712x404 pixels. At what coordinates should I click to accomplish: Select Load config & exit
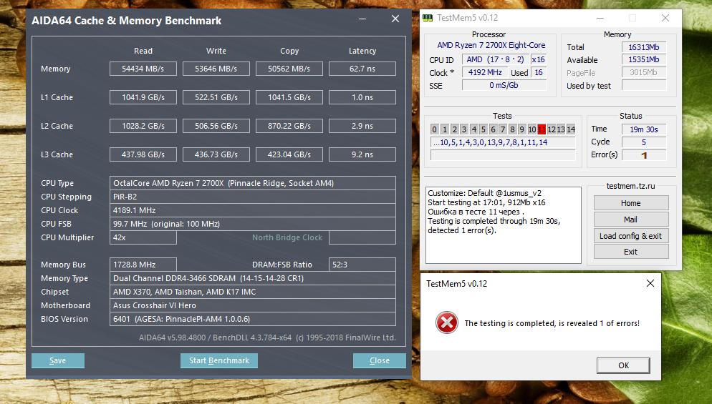click(631, 236)
